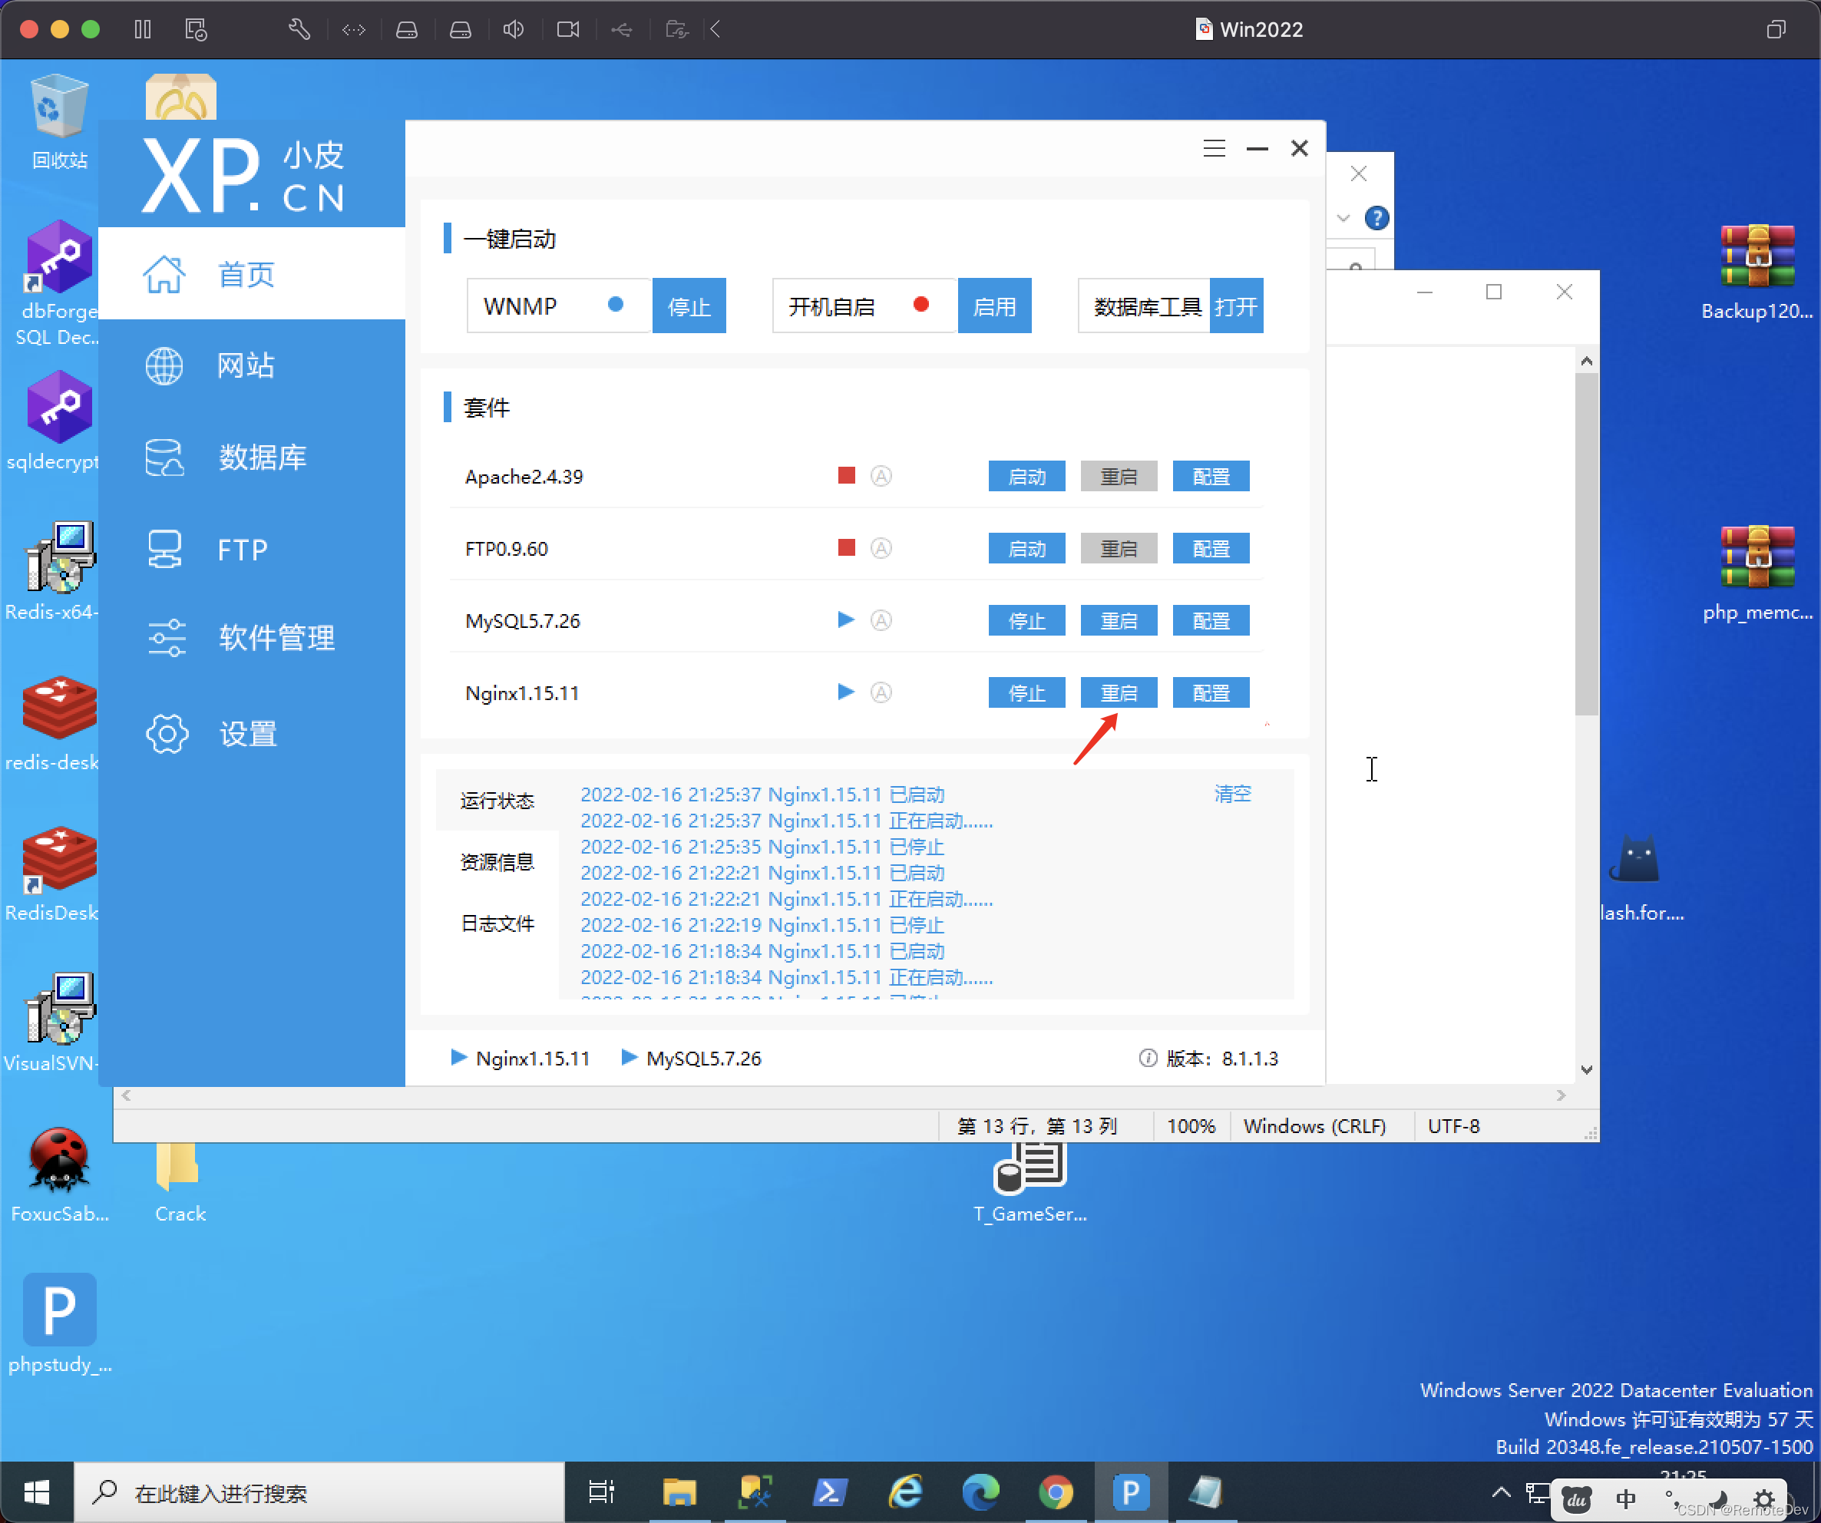This screenshot has width=1821, height=1523.
Task: Click MySQL5.7.26 running play icon
Action: (x=846, y=619)
